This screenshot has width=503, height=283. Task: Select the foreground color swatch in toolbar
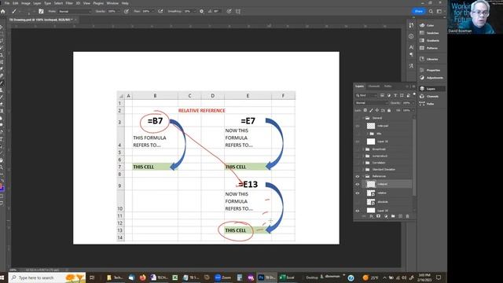click(2, 186)
